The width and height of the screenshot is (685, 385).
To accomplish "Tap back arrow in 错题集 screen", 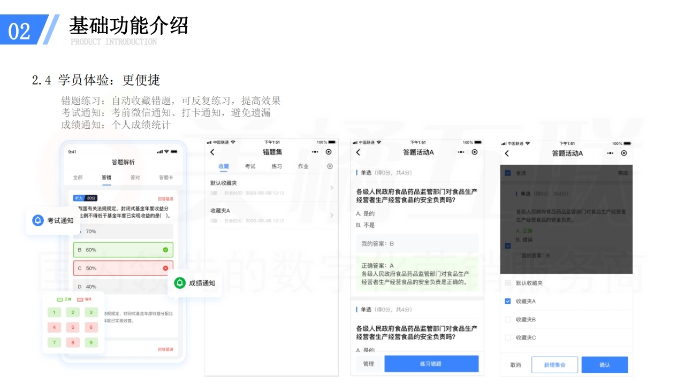I will pos(212,152).
